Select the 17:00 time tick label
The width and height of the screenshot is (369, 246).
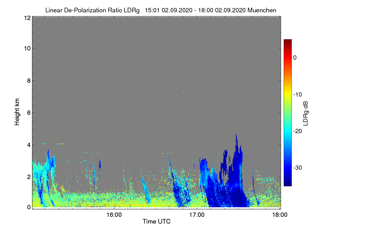pyautogui.click(x=197, y=215)
